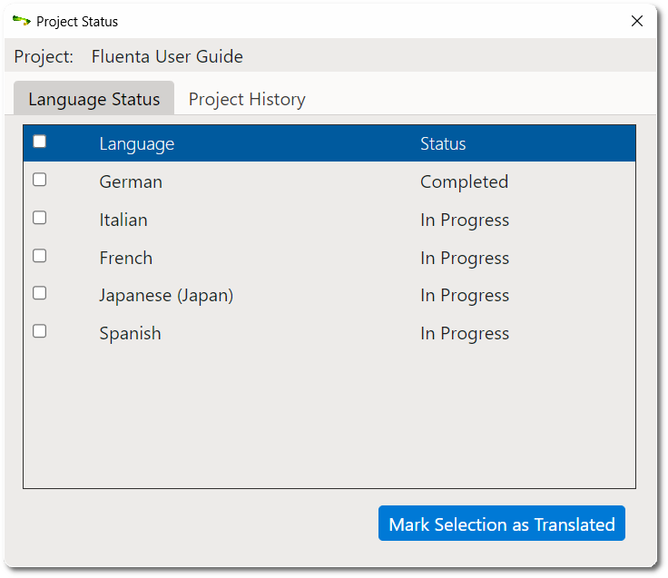The width and height of the screenshot is (668, 578).
Task: Select the Japanese (Japan) row text
Action: click(x=166, y=296)
